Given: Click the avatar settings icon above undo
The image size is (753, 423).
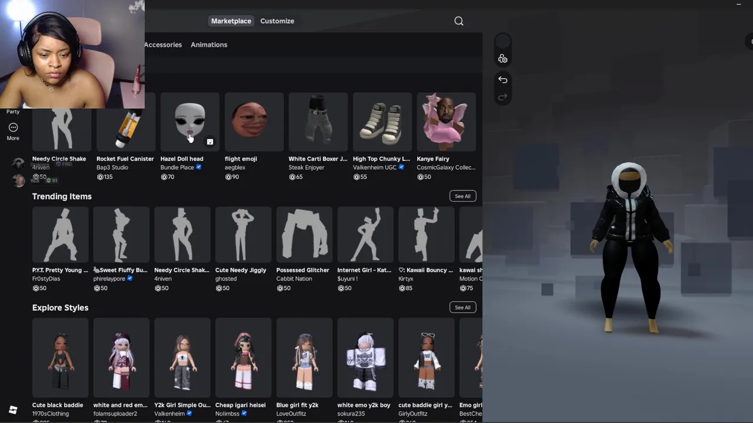Looking at the screenshot, I should pyautogui.click(x=502, y=58).
